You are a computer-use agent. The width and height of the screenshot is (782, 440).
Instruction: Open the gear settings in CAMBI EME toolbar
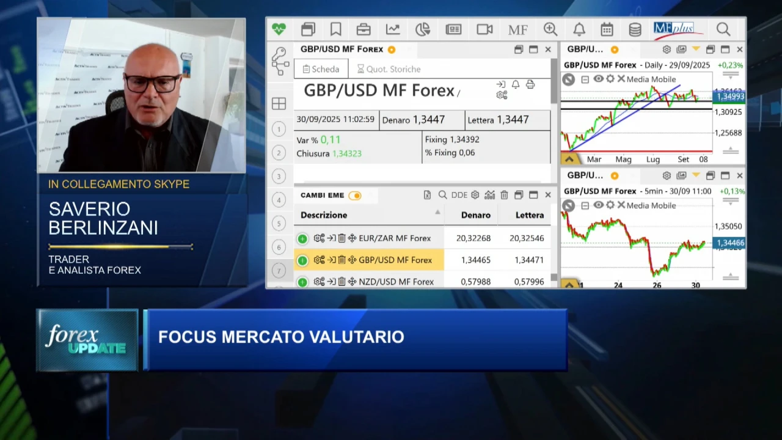475,195
